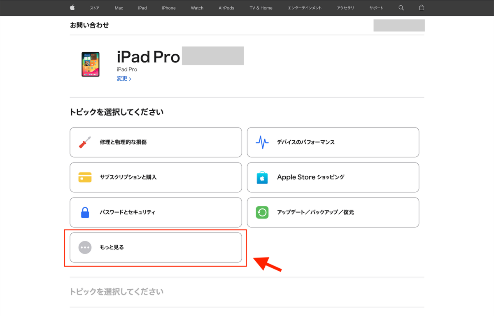The image size is (494, 316).
Task: Select サブスクリプションと購入 topic
Action: (156, 177)
